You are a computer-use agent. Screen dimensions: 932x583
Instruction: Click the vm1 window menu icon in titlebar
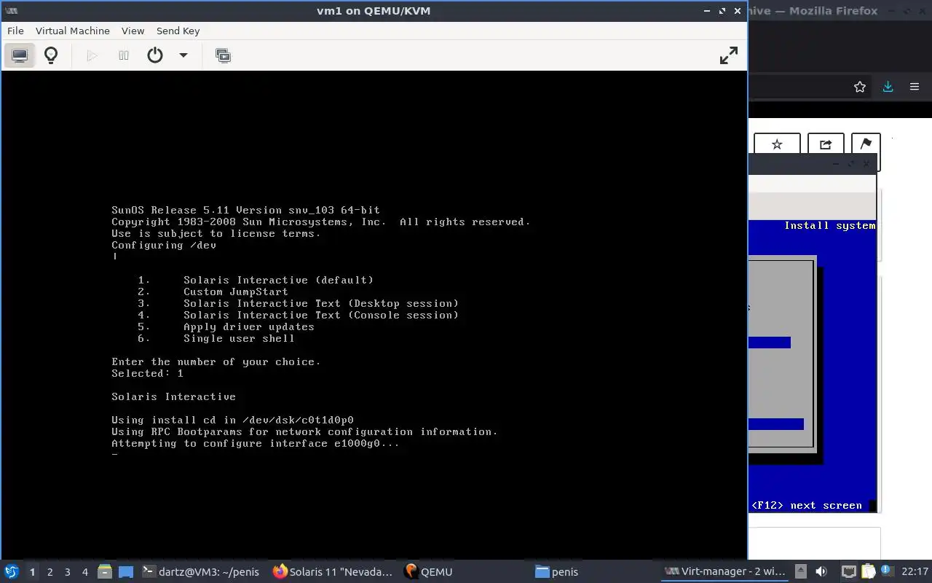[11, 11]
